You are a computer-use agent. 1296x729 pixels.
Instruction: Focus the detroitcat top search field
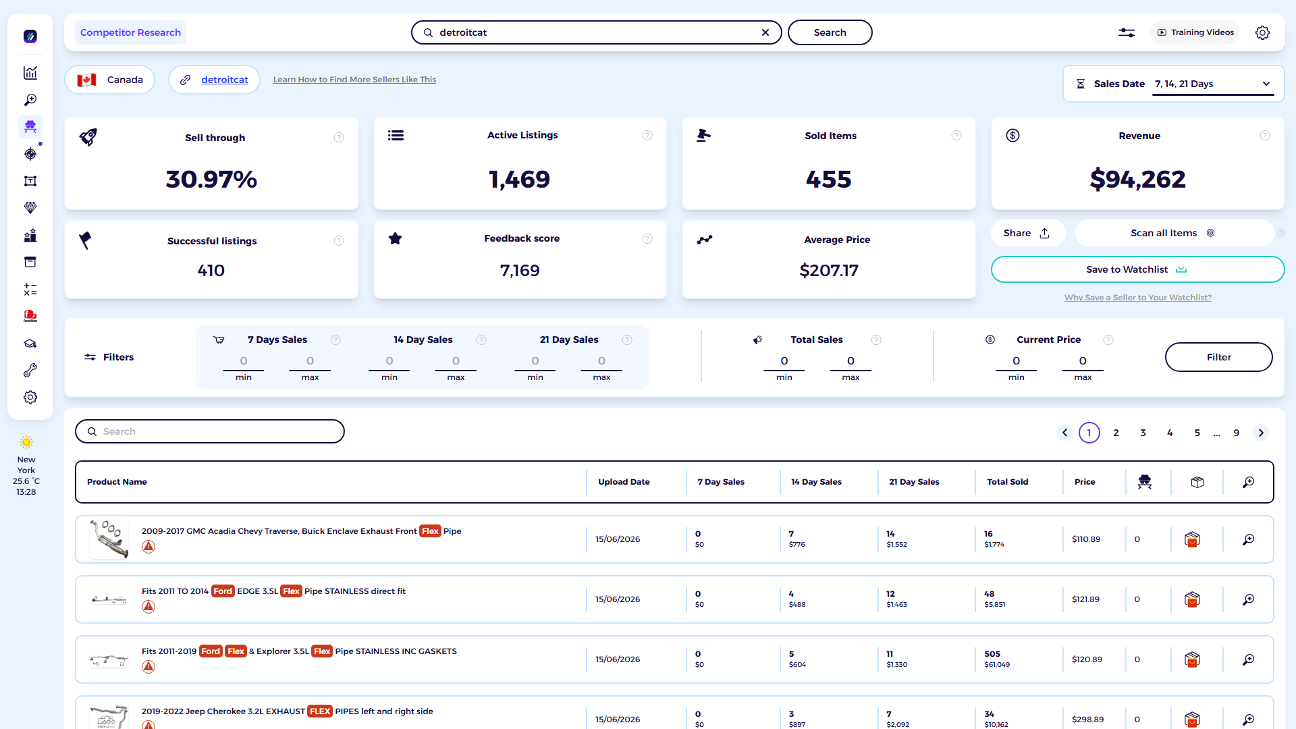[x=596, y=32]
